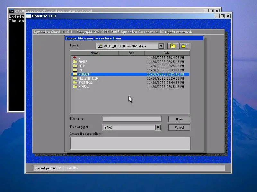Sort by the Name column header
Image resolution: width=257 pixels, height=192 pixels.
tap(94, 53)
